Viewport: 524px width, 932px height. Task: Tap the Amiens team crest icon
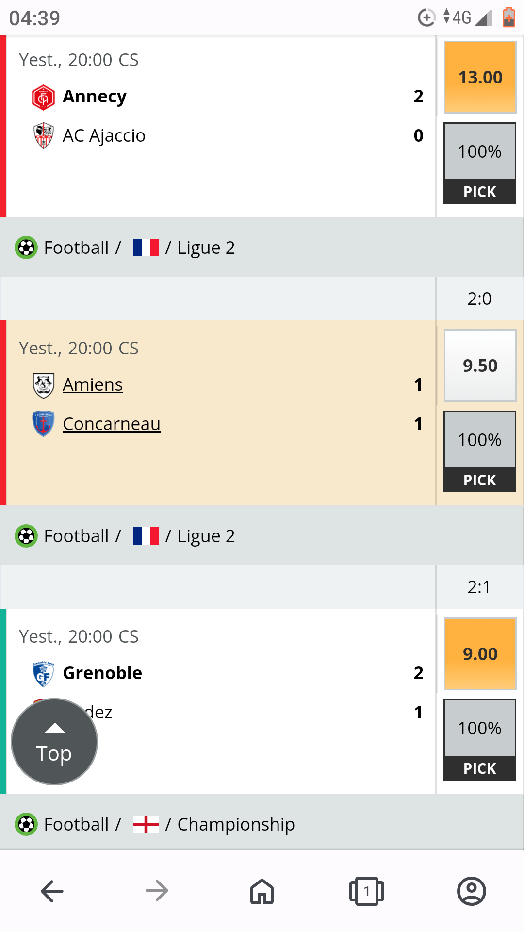43,385
